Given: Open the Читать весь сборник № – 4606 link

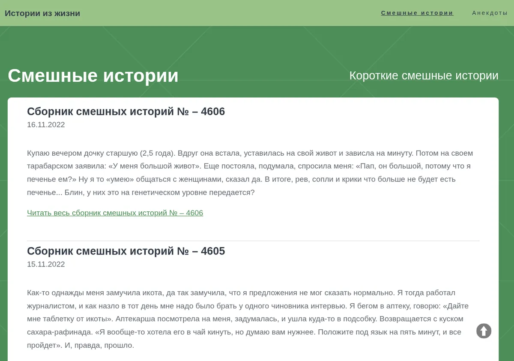Looking at the screenshot, I should [x=115, y=213].
